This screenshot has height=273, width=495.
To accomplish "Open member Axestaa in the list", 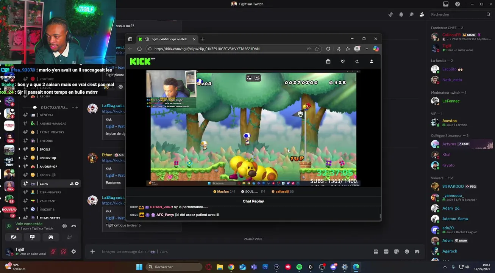I will coord(461,122).
